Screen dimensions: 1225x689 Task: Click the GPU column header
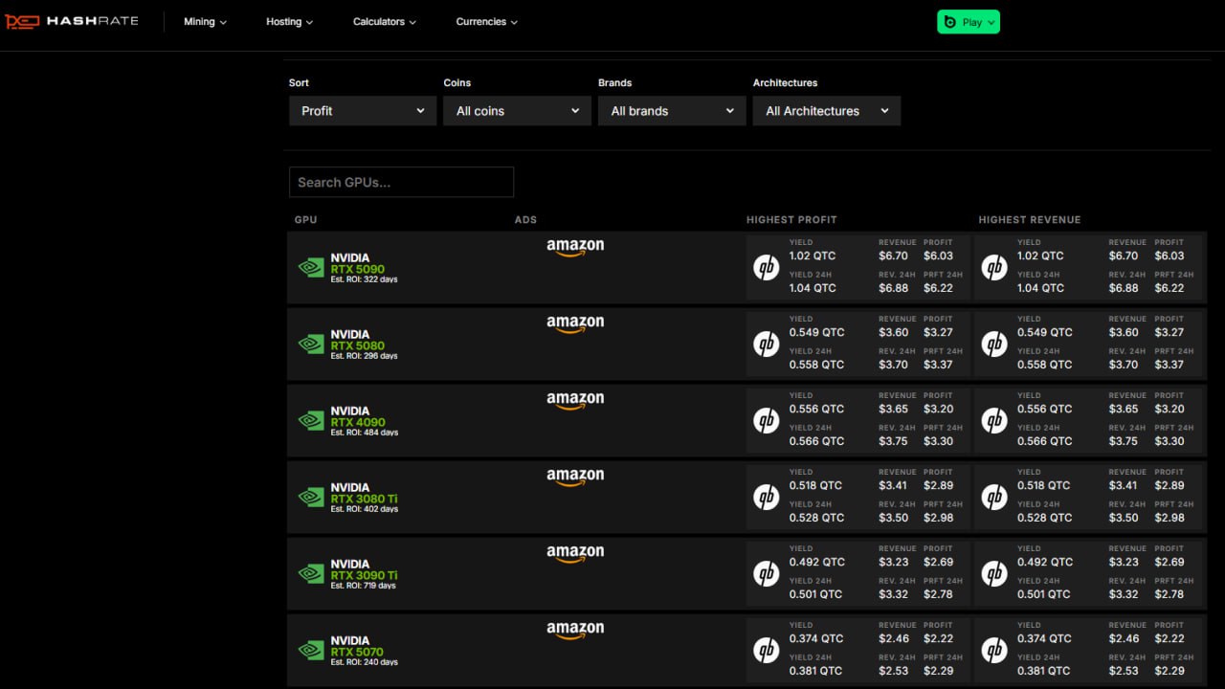coord(305,220)
